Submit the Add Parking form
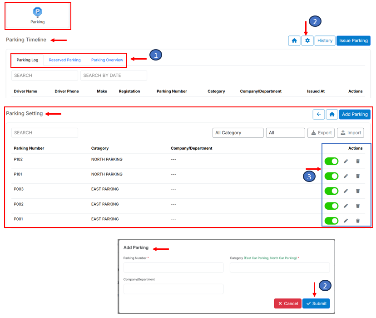Screen dimensions: 376x318 tap(316, 303)
